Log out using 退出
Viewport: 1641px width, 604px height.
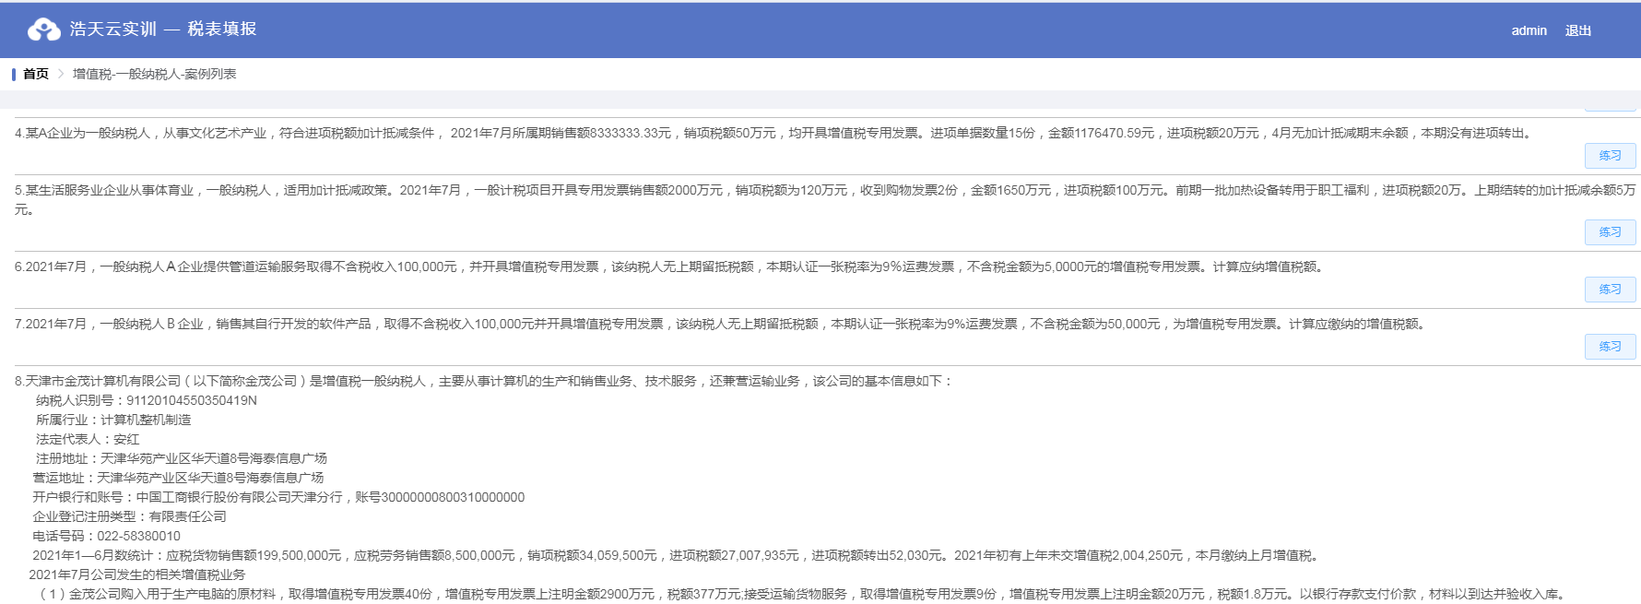click(x=1577, y=30)
